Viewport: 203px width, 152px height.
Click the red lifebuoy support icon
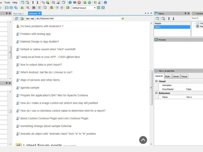coord(79,3)
